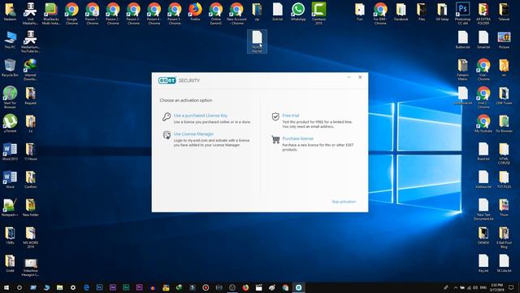Image resolution: width=520 pixels, height=293 pixels.
Task: Open the Gif Setup folder
Action: coord(442,12)
